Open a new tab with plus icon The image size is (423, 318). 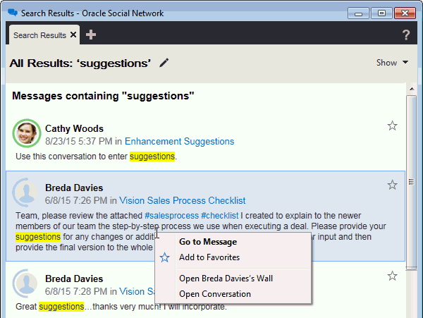coord(91,35)
